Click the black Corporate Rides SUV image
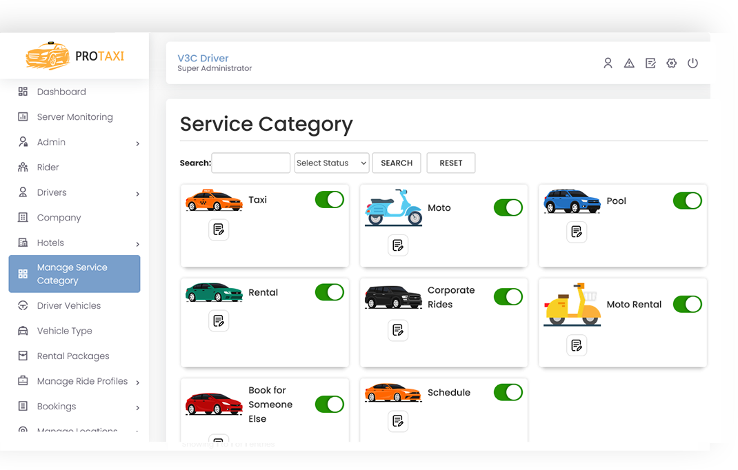 (x=393, y=297)
